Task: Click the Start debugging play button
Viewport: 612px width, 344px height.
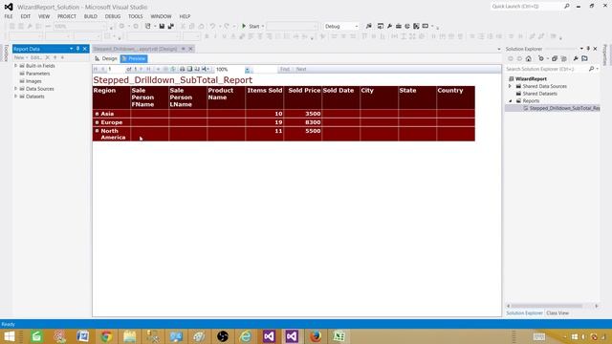Action: coord(244,26)
